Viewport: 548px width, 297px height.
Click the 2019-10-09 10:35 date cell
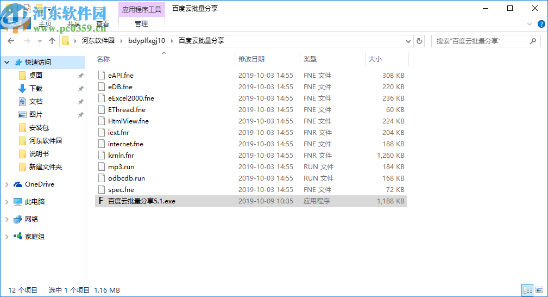[x=266, y=201]
